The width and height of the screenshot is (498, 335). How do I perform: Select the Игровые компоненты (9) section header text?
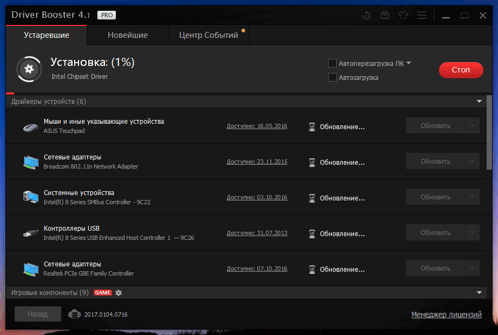[x=50, y=292]
